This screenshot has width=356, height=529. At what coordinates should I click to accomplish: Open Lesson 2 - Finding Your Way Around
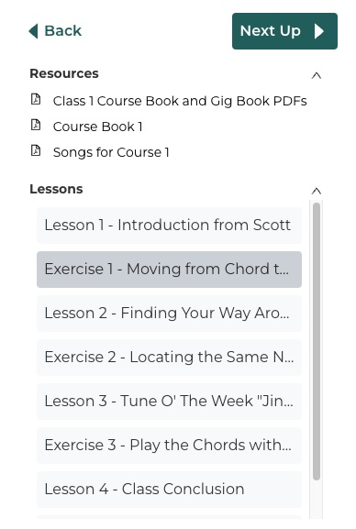tap(169, 314)
